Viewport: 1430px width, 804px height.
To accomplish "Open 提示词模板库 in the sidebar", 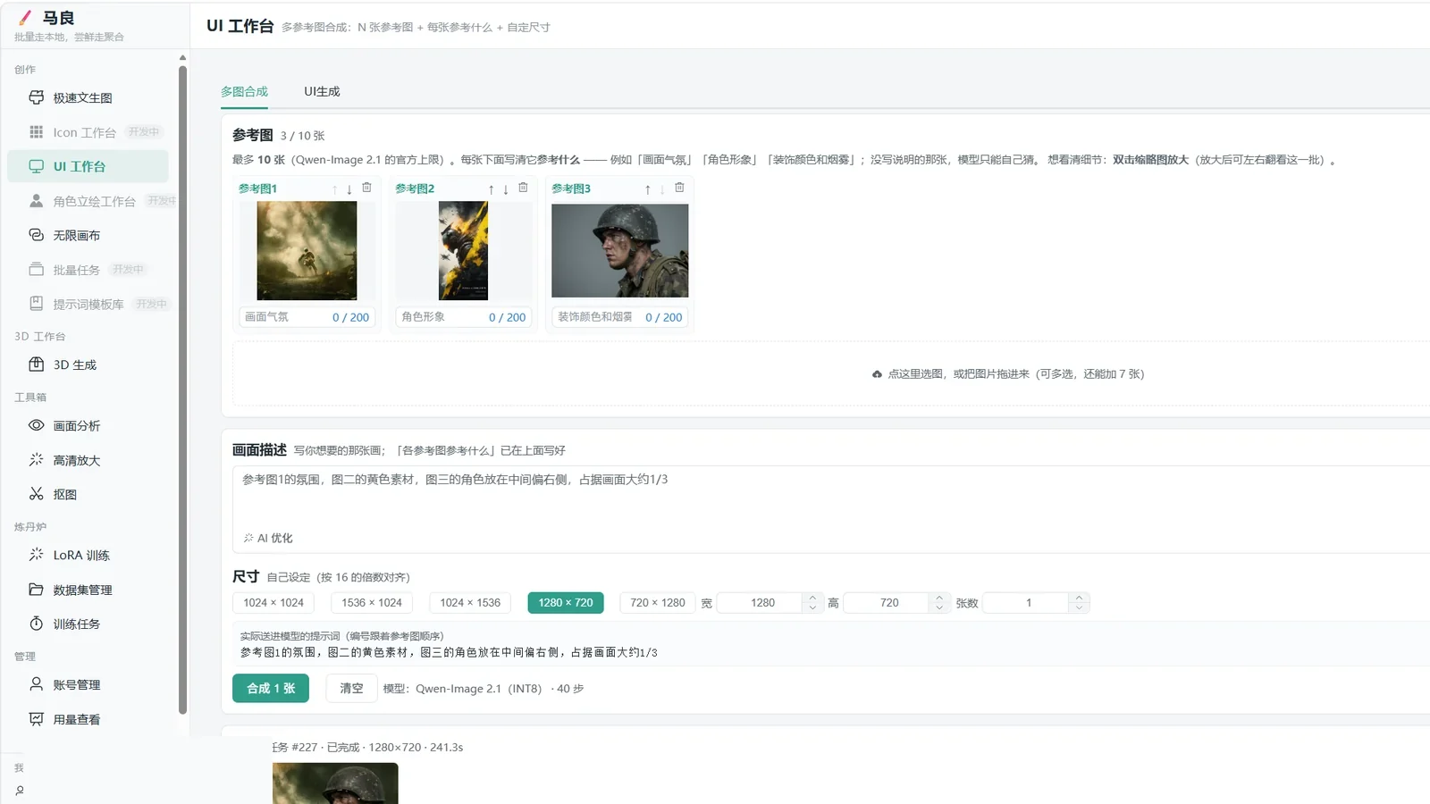I will coord(88,304).
